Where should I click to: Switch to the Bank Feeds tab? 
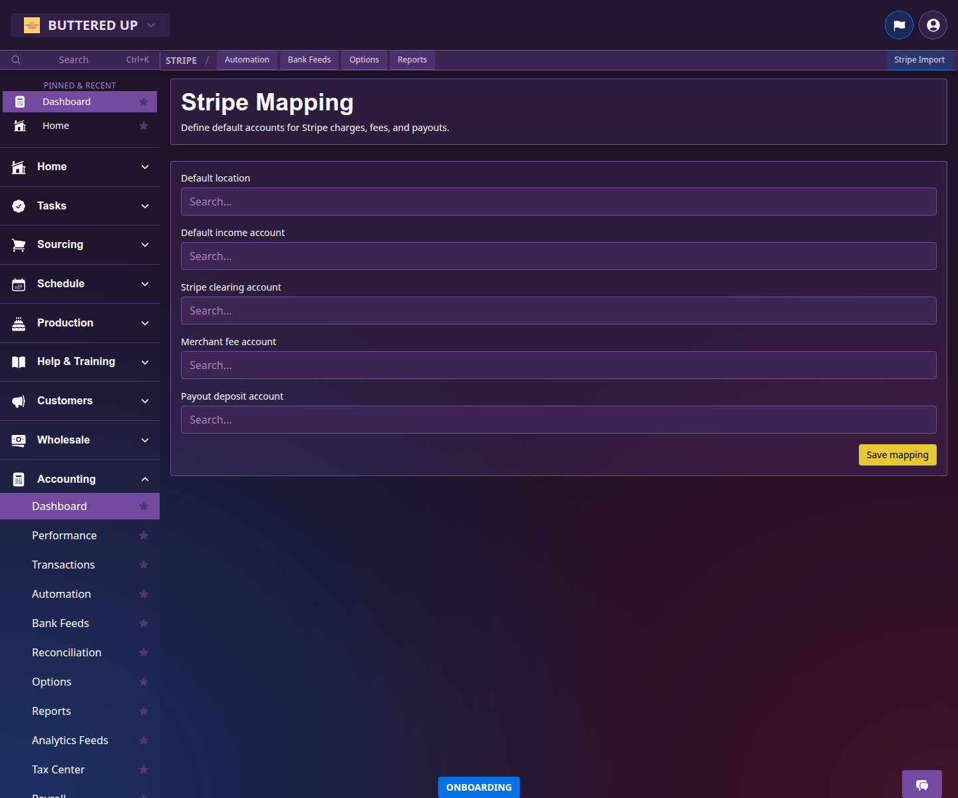(x=309, y=60)
